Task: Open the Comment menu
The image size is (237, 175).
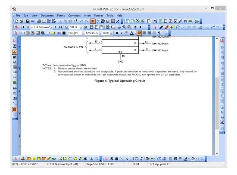Action: click(x=74, y=16)
